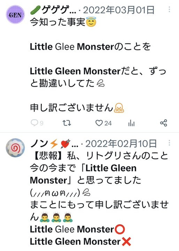Click bold Little Gleen Monster in first tweet
This screenshot has height=251, width=179.
pos(75,71)
